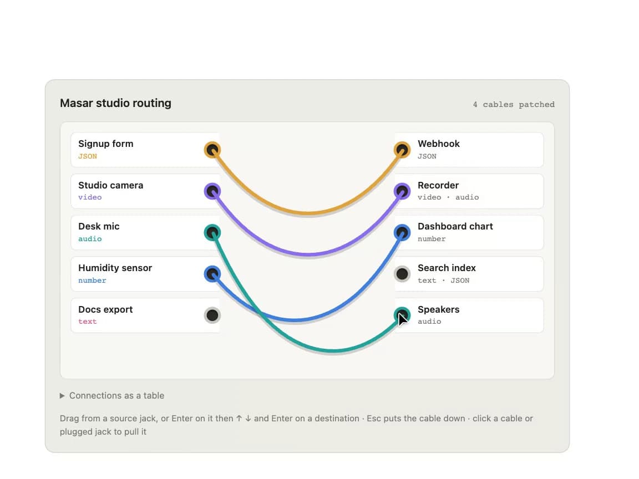Viewport: 639px width, 479px height.
Task: Click the 'audio' type under Desk mic
Action: click(90, 239)
